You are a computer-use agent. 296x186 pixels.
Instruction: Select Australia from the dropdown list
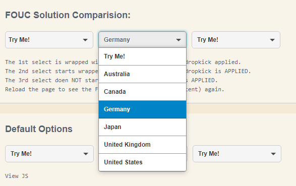tap(142, 74)
